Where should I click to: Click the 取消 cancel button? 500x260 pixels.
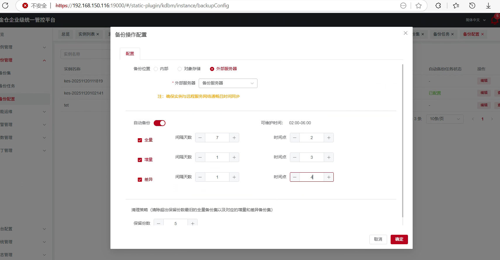pos(378,239)
